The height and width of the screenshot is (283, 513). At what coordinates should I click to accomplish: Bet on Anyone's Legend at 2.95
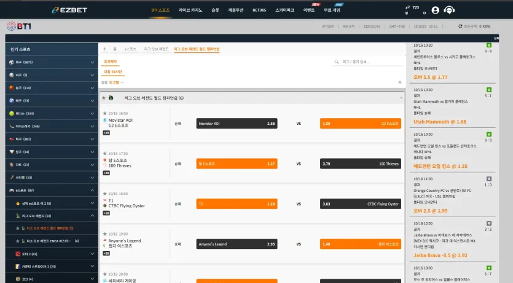tap(237, 244)
